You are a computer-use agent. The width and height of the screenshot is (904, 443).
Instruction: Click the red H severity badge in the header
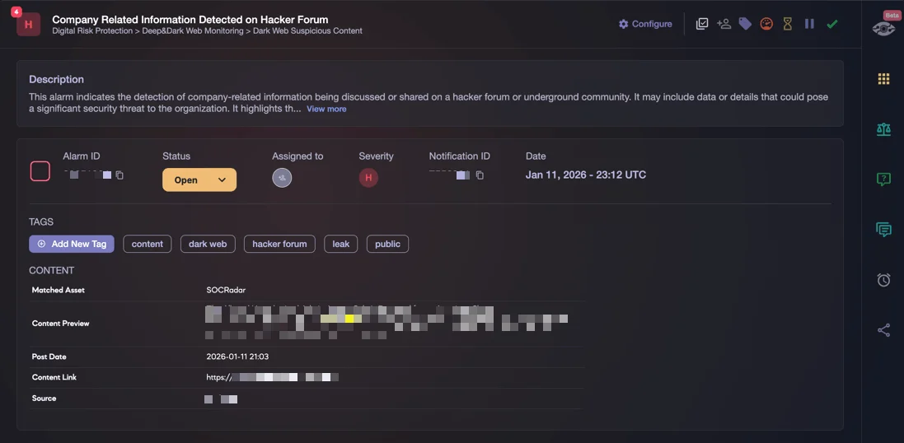pyautogui.click(x=28, y=24)
